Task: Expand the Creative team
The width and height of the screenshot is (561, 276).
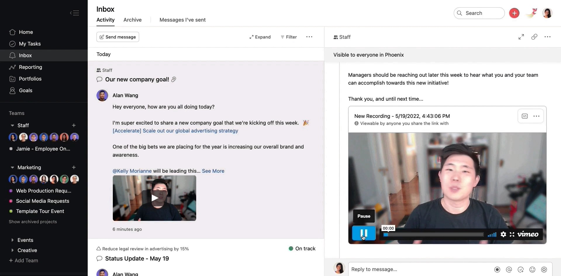Action: 12,250
